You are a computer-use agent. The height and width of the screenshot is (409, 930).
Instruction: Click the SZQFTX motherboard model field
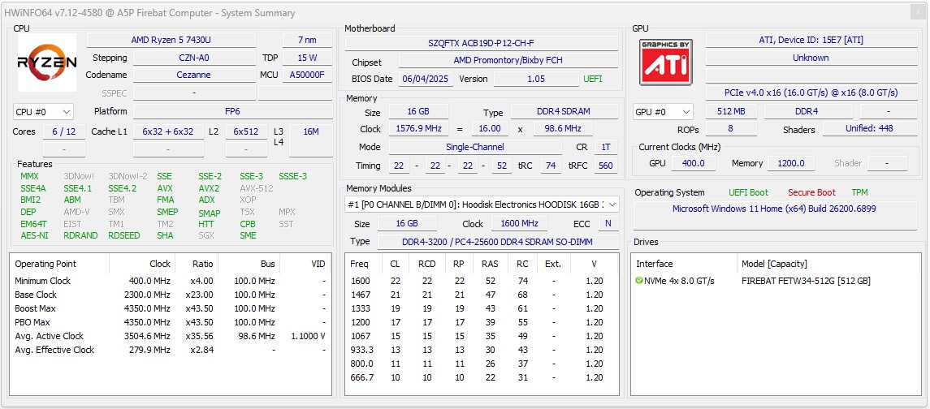click(481, 43)
